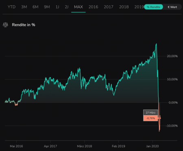Switch view to € Wert
The image size is (183, 151).
[172, 7]
